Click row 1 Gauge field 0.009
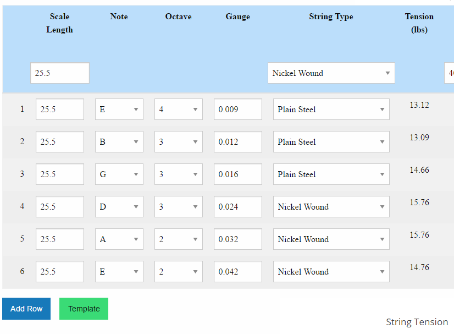 click(x=237, y=109)
